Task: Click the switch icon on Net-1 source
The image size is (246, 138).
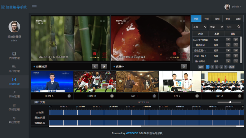Action: tap(155, 96)
